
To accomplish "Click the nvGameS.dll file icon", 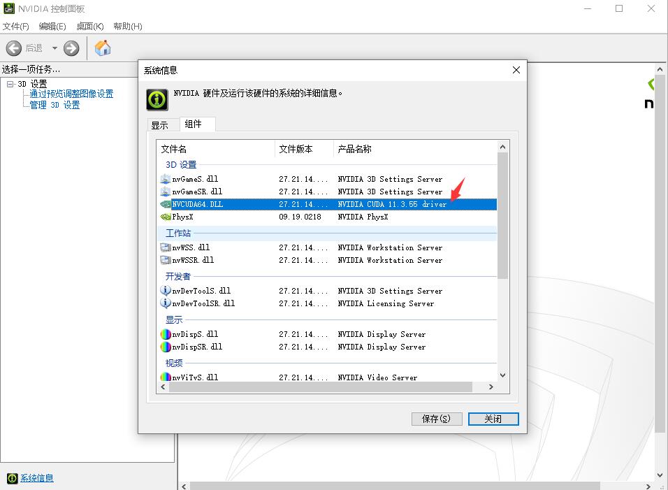I will click(166, 179).
